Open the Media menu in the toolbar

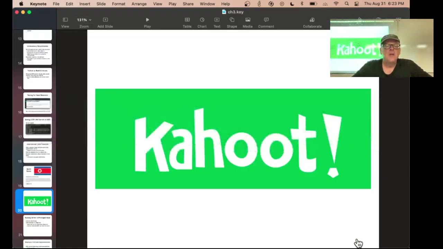click(x=247, y=22)
